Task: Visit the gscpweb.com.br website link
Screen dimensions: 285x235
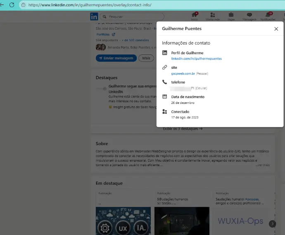Action: point(183,73)
